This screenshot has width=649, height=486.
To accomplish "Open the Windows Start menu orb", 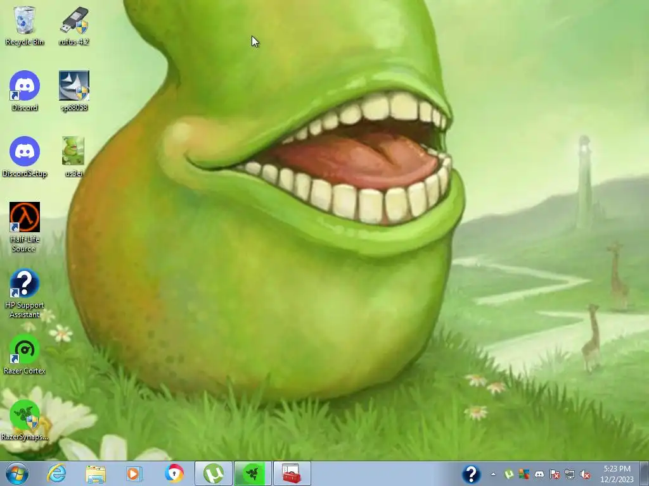I will [17, 473].
